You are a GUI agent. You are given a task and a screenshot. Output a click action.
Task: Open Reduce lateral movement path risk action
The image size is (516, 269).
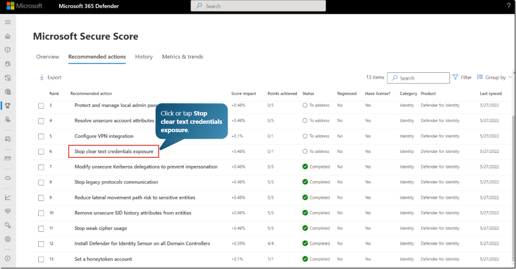[135, 197]
